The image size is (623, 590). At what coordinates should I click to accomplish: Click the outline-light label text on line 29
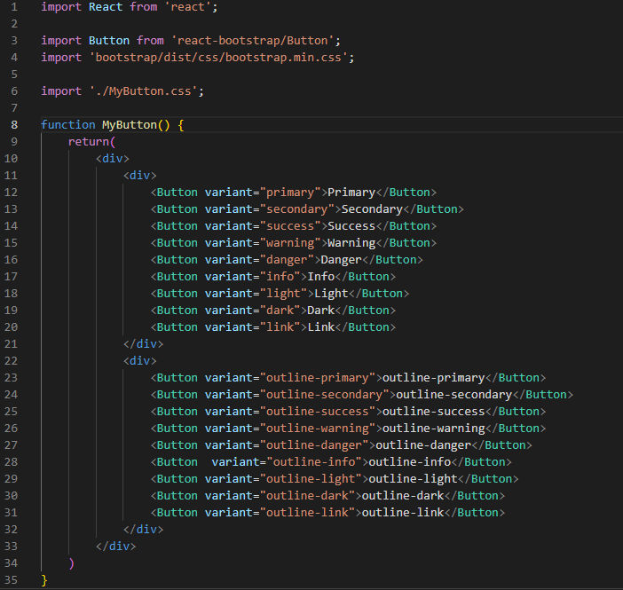coord(413,479)
